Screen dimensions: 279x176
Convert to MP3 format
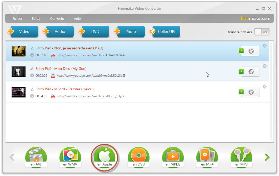click(241, 157)
